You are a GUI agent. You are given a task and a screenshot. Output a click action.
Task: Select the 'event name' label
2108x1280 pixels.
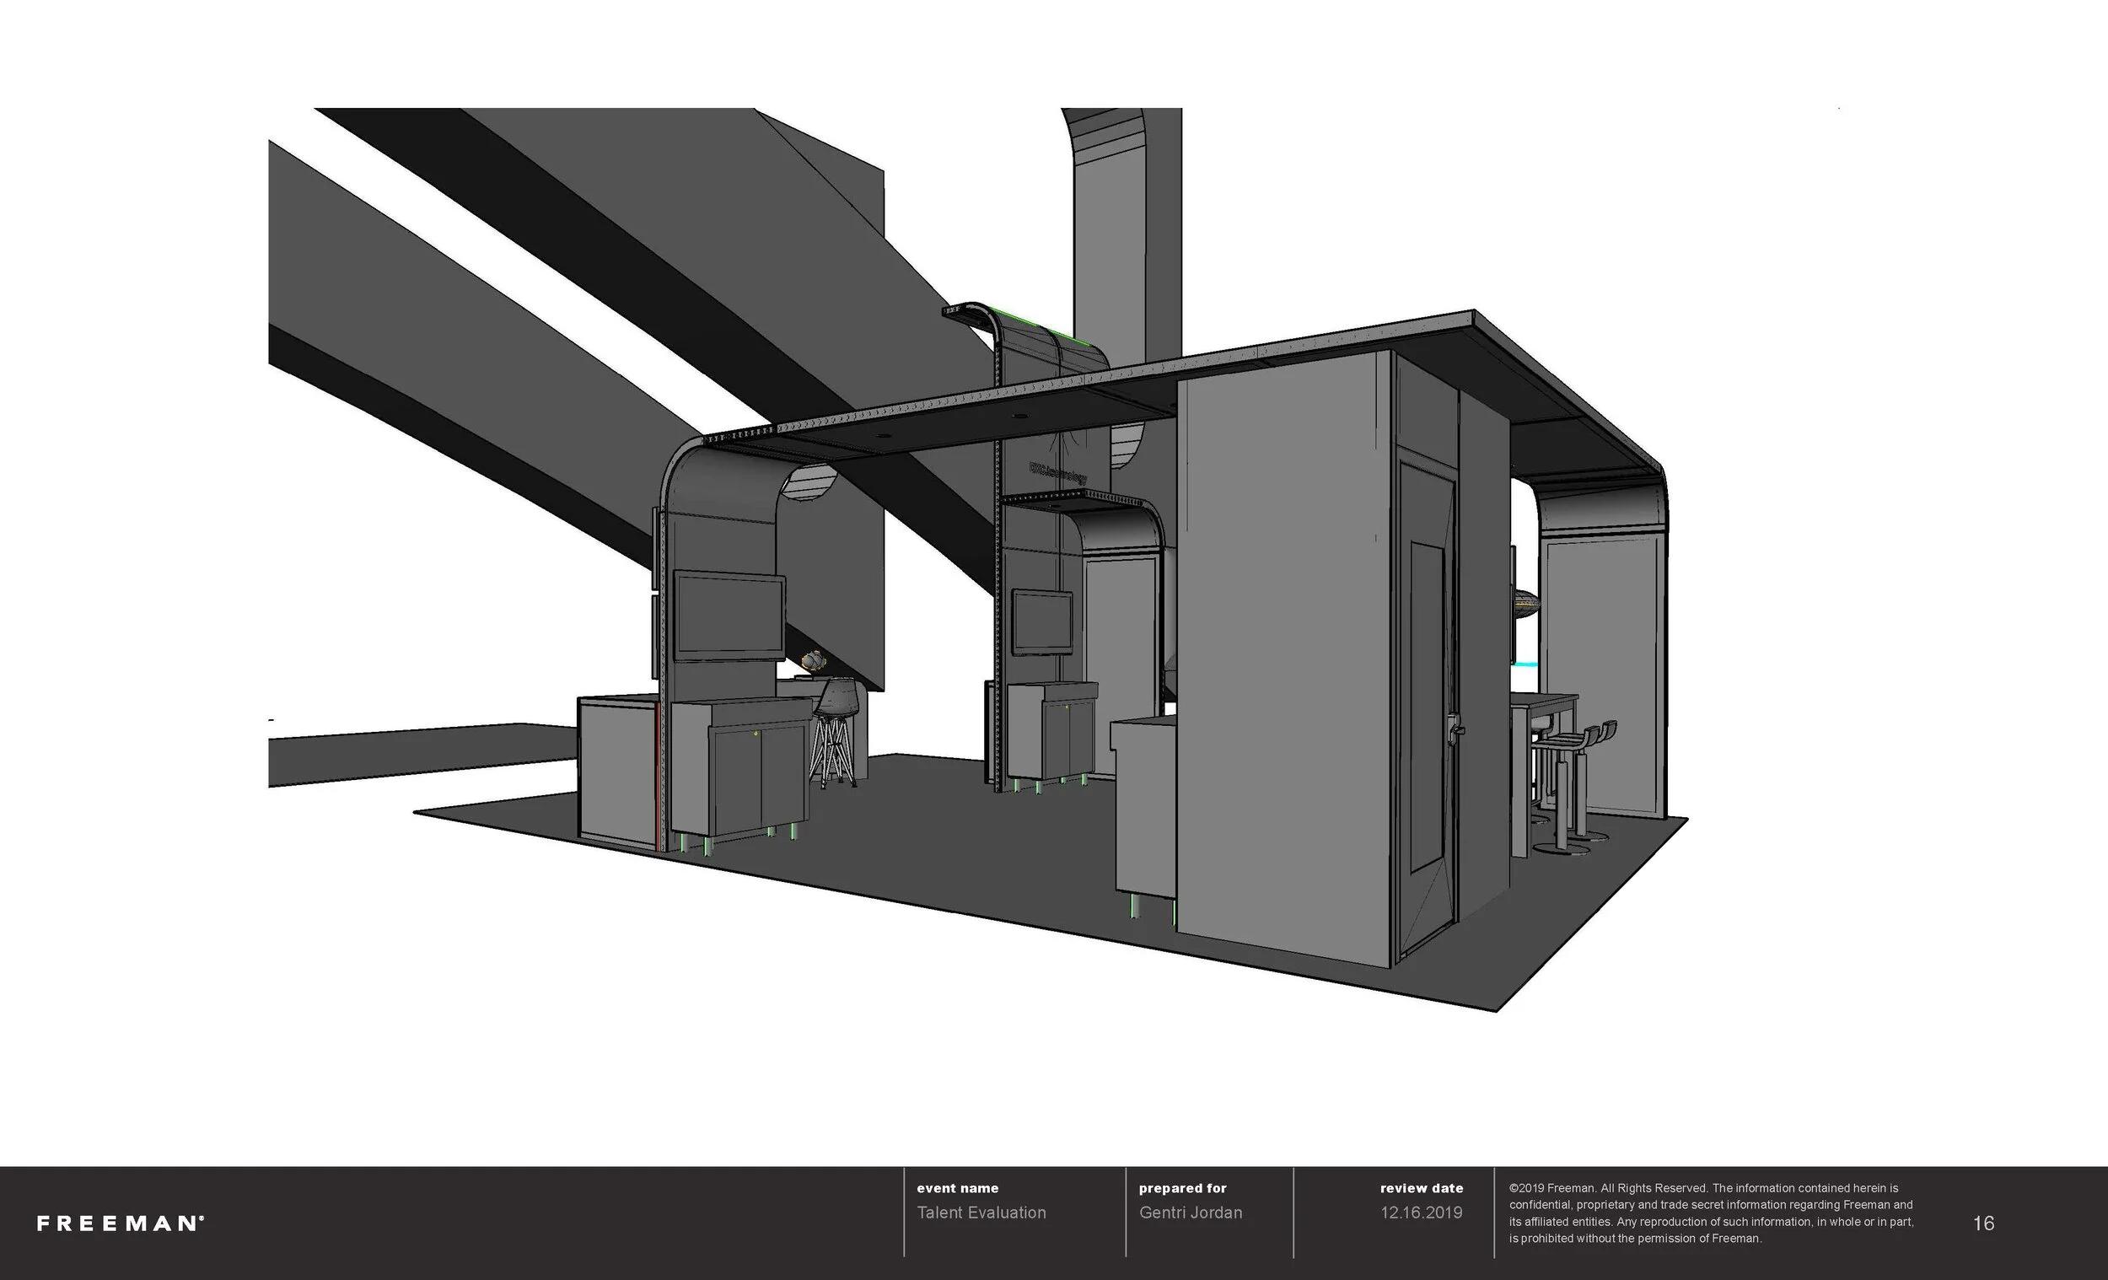pyautogui.click(x=957, y=1188)
